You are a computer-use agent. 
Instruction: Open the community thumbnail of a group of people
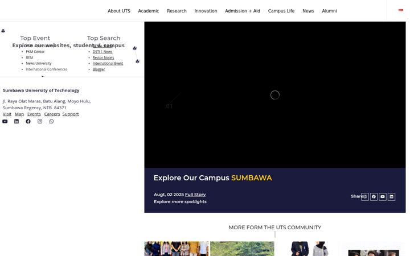tap(177, 249)
